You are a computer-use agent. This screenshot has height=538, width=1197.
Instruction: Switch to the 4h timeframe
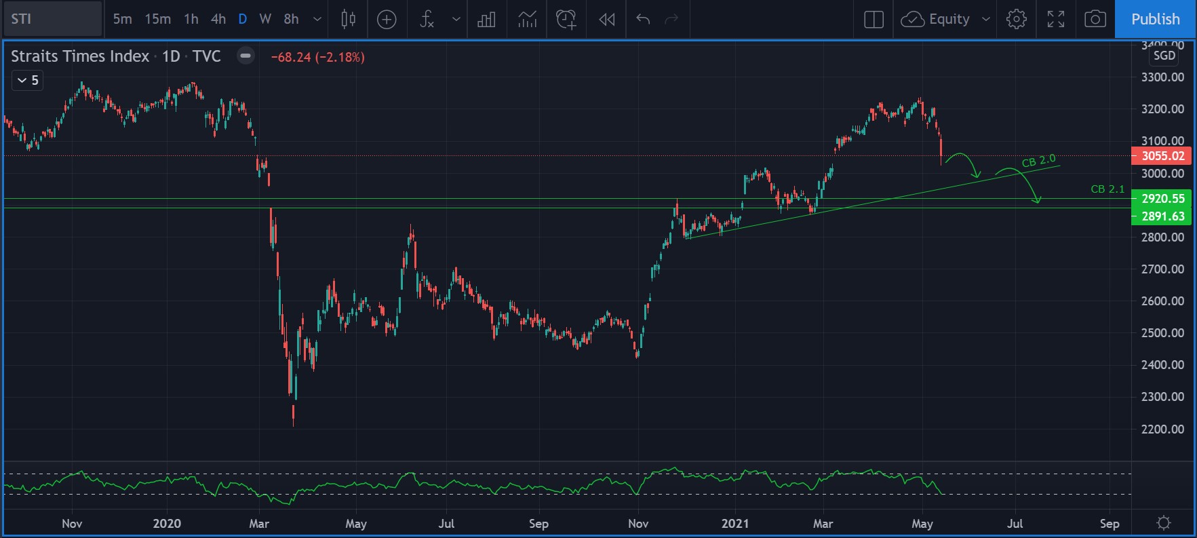coord(218,19)
